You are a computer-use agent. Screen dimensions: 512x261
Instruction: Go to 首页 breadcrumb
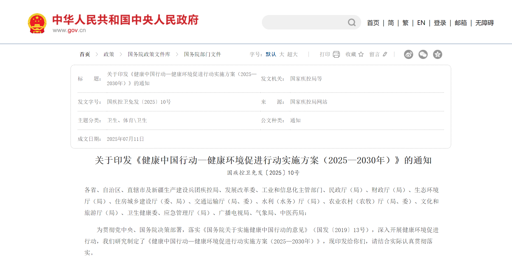click(x=85, y=54)
